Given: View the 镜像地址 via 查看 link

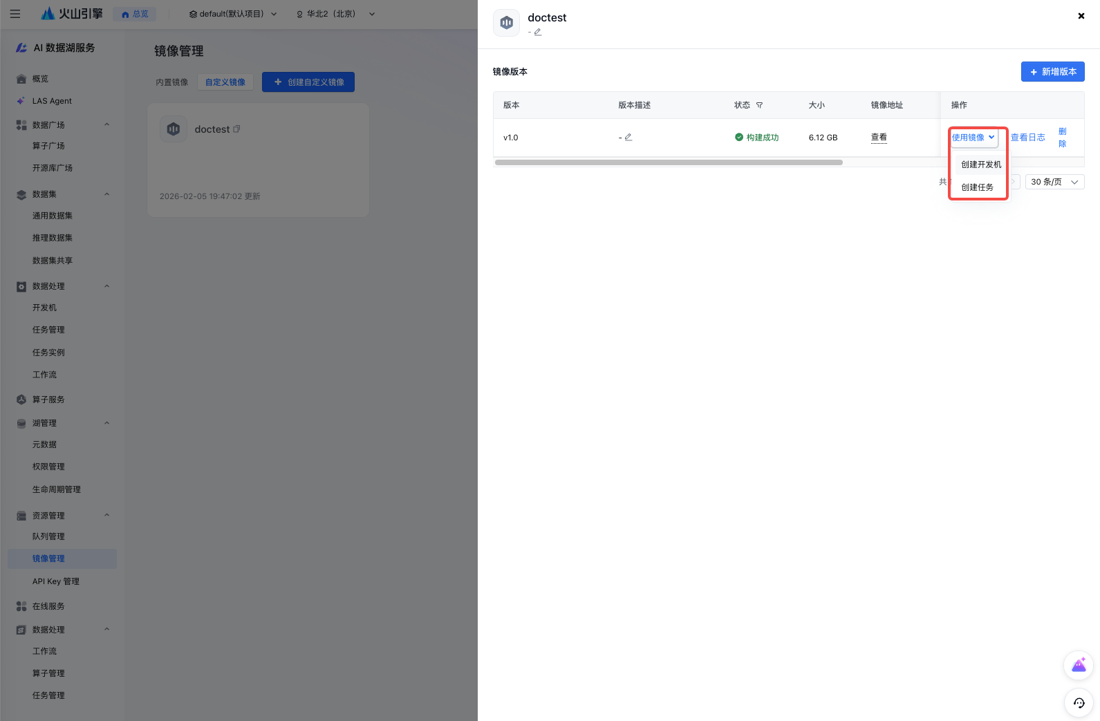Looking at the screenshot, I should point(879,138).
